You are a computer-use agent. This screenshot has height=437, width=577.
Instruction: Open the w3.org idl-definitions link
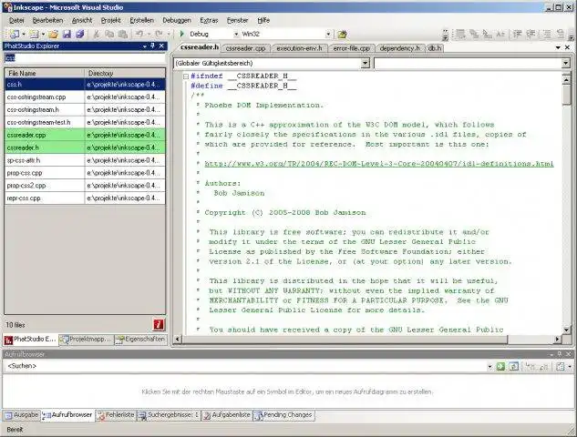tap(378, 164)
